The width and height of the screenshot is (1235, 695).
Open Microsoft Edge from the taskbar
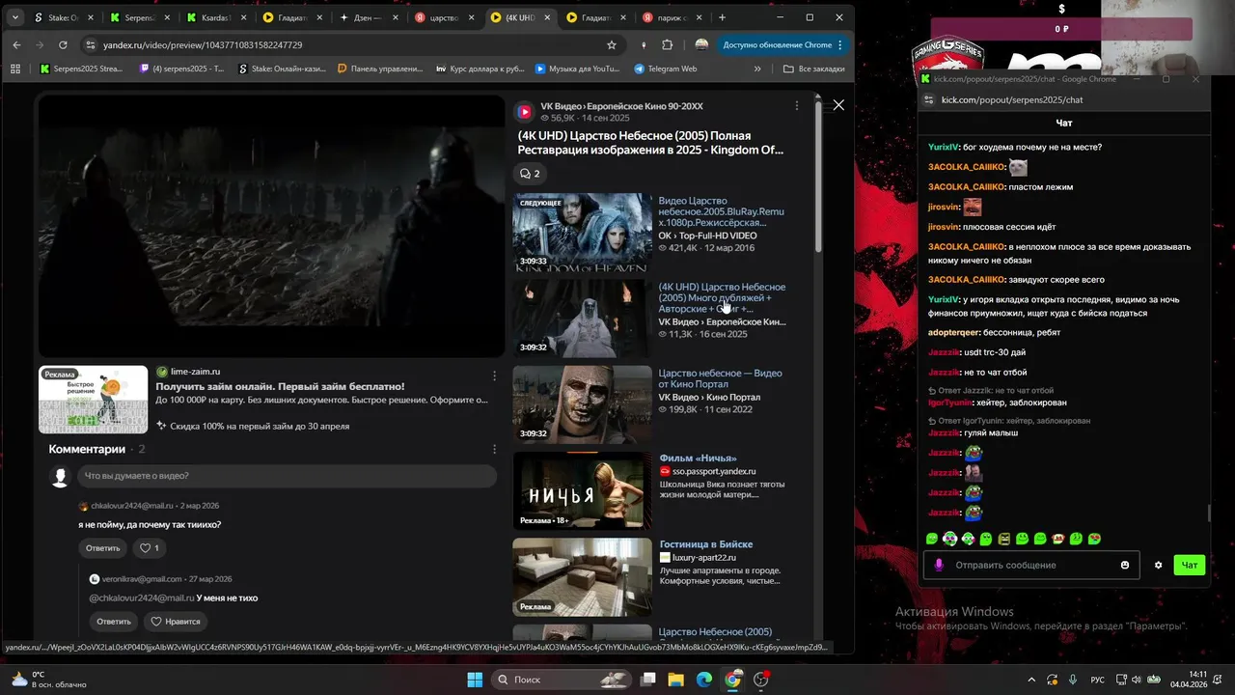click(704, 680)
